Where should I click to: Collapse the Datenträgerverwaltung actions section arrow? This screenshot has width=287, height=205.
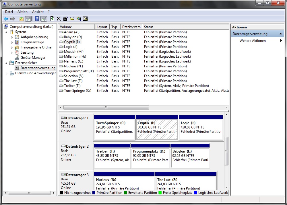(281, 34)
